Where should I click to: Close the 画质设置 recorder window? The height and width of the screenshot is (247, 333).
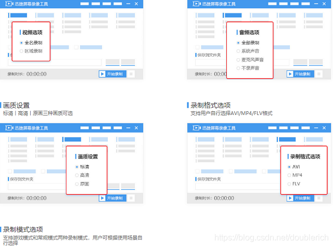(136, 128)
